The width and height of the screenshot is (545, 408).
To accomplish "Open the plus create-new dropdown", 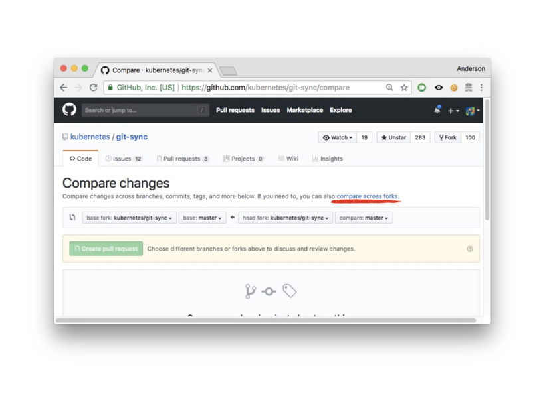I will point(453,111).
